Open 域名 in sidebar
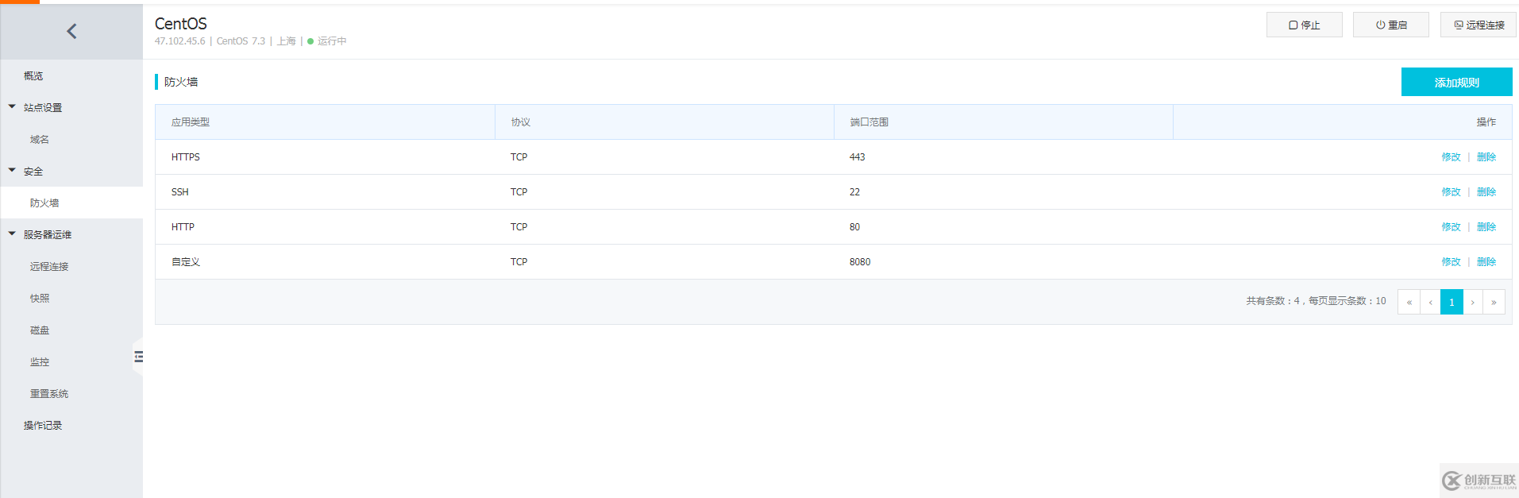This screenshot has height=498, width=1519. click(x=40, y=139)
